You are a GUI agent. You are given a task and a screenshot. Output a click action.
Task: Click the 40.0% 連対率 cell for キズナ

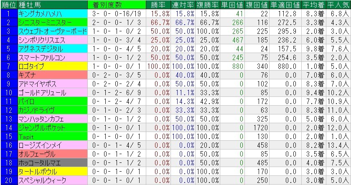183,75
